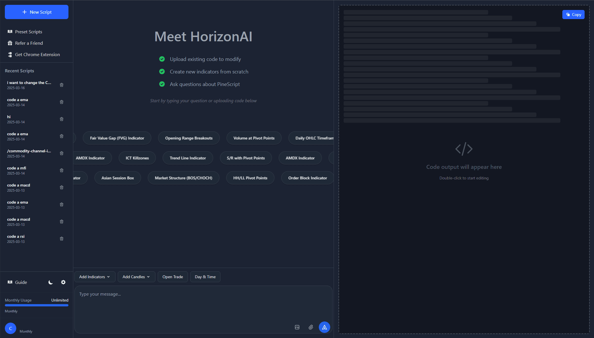Viewport: 594px width, 338px height.
Task: Click the Guide book icon
Action: click(x=10, y=282)
